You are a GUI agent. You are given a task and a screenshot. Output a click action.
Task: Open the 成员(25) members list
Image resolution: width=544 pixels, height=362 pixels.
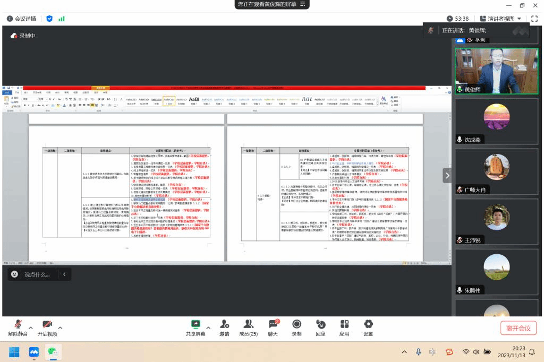[248, 324]
